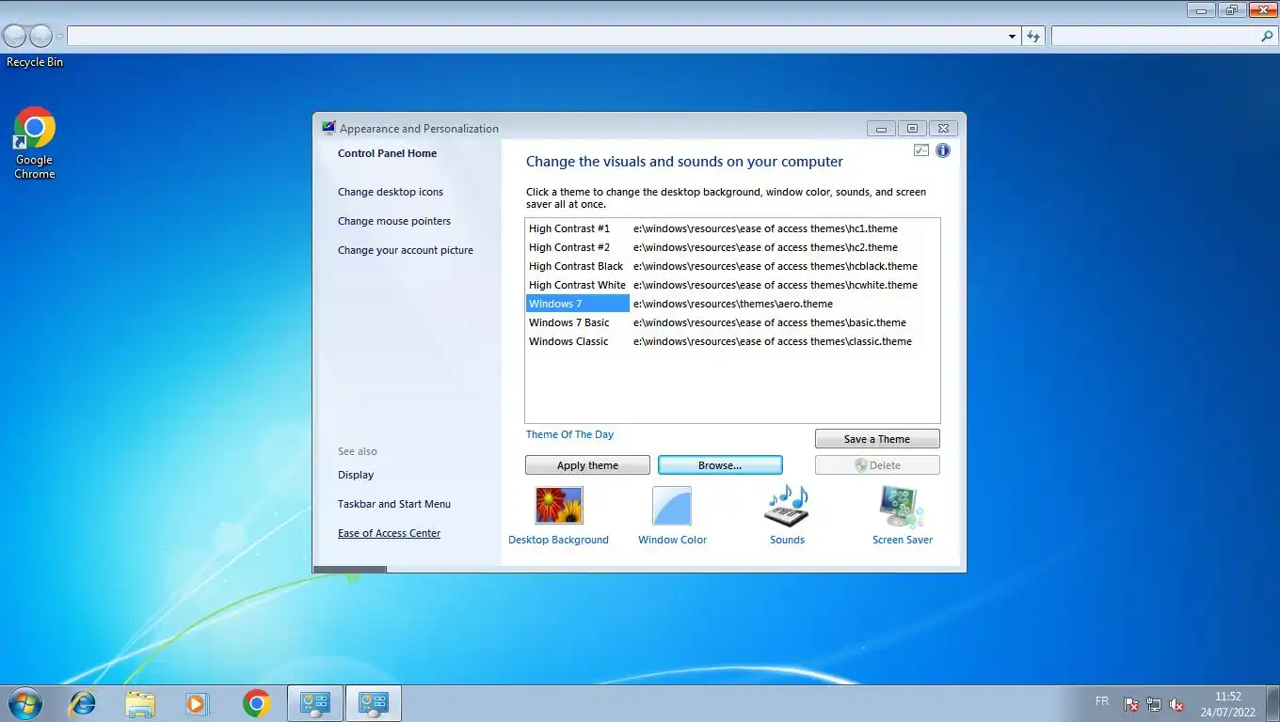Viewport: 1280px width, 722px height.
Task: Open Change mouse pointers link
Action: 394,221
